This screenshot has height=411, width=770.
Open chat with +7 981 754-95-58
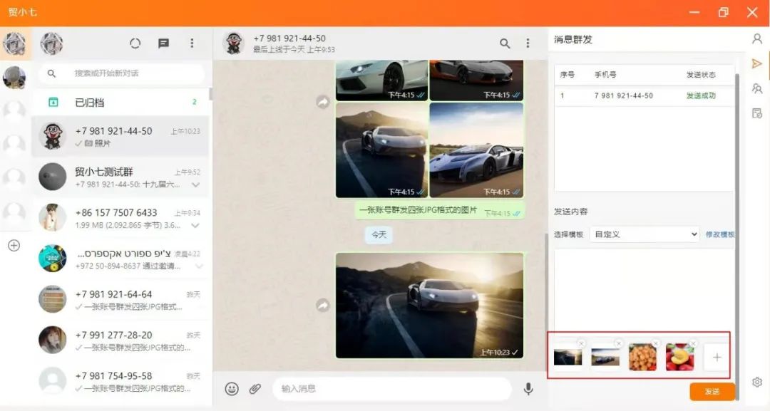pyautogui.click(x=120, y=380)
